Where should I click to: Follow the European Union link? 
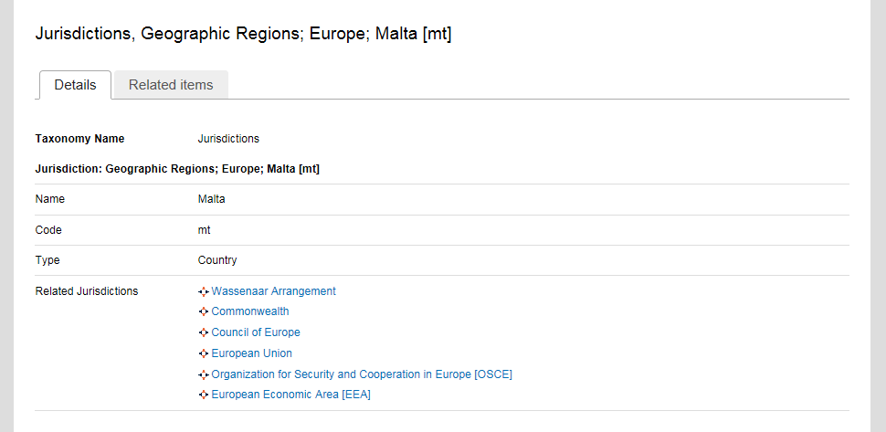click(251, 353)
